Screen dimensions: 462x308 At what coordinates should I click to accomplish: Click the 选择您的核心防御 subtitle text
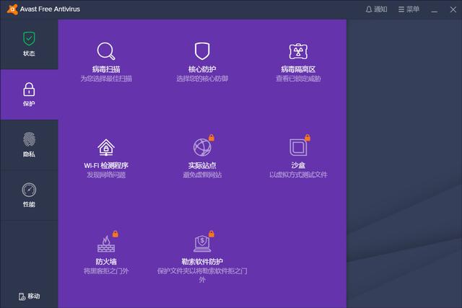pos(202,79)
